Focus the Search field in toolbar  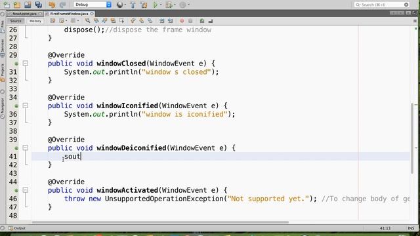pos(382,5)
